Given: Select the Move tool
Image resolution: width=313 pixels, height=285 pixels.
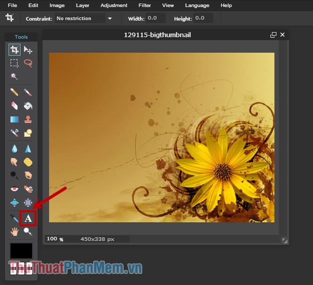Looking at the screenshot, I should click(x=28, y=50).
